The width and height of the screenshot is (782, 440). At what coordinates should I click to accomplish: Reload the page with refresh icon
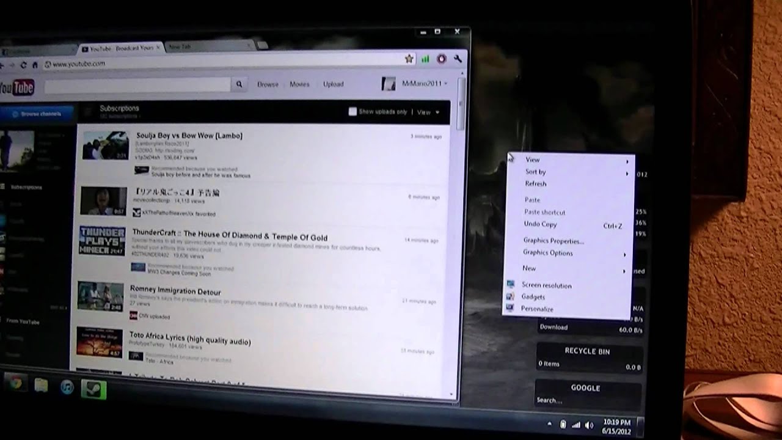[23, 65]
